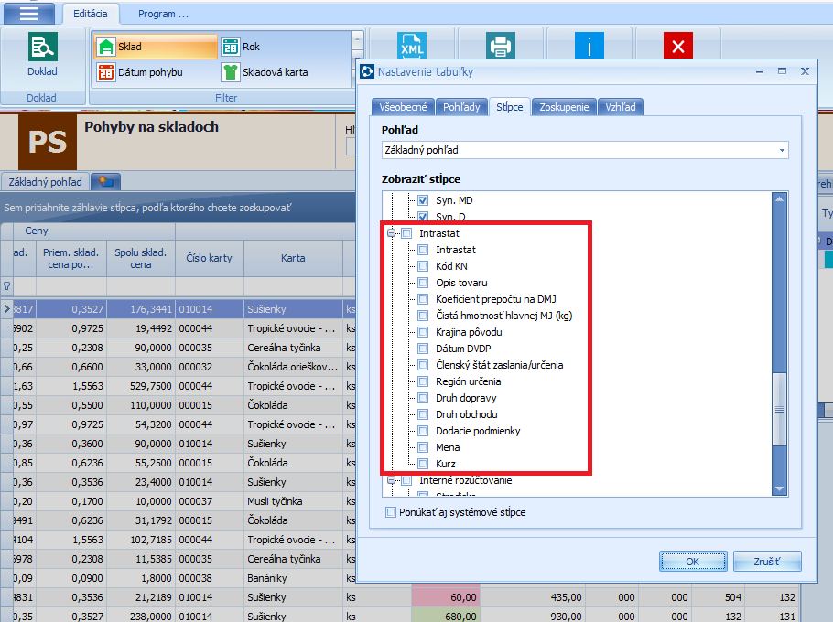833x622 pixels.
Task: Toggle Ponúkať aj systémové stĺpce checkbox
Action: pos(391,512)
